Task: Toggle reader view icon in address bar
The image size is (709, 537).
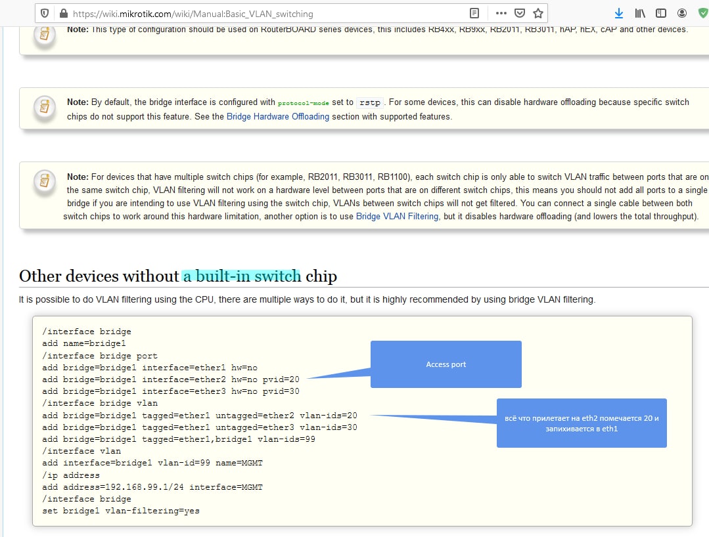Action: point(474,13)
